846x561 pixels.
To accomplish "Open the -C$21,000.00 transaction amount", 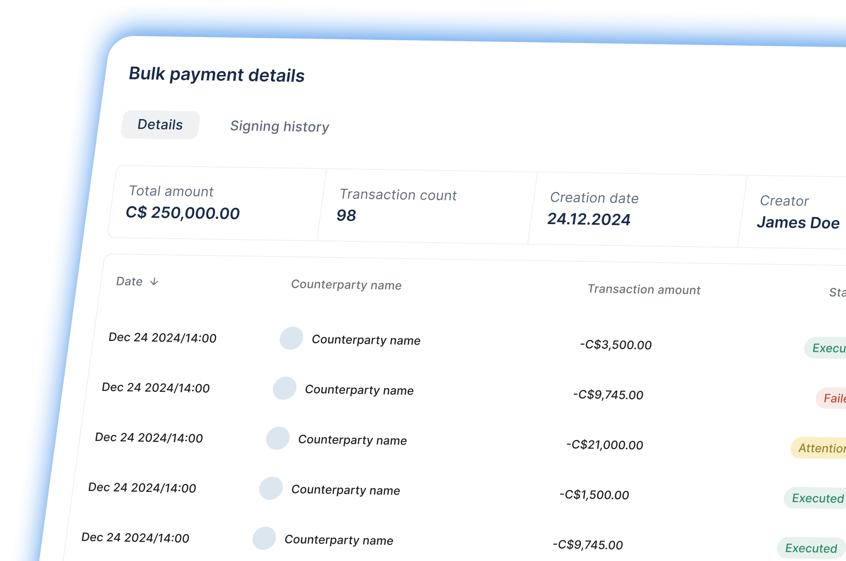I will click(x=605, y=444).
